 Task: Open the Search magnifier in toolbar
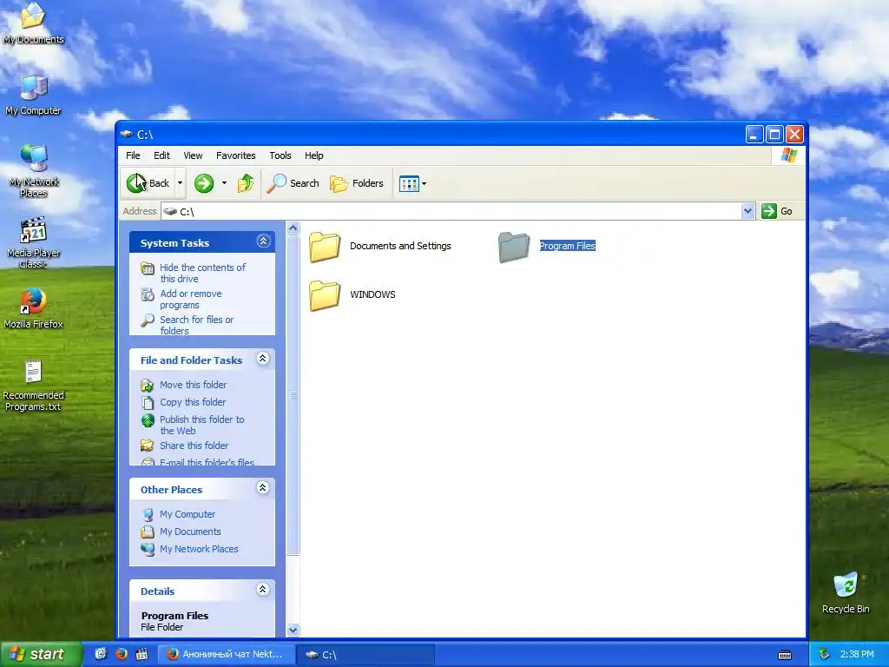[293, 183]
